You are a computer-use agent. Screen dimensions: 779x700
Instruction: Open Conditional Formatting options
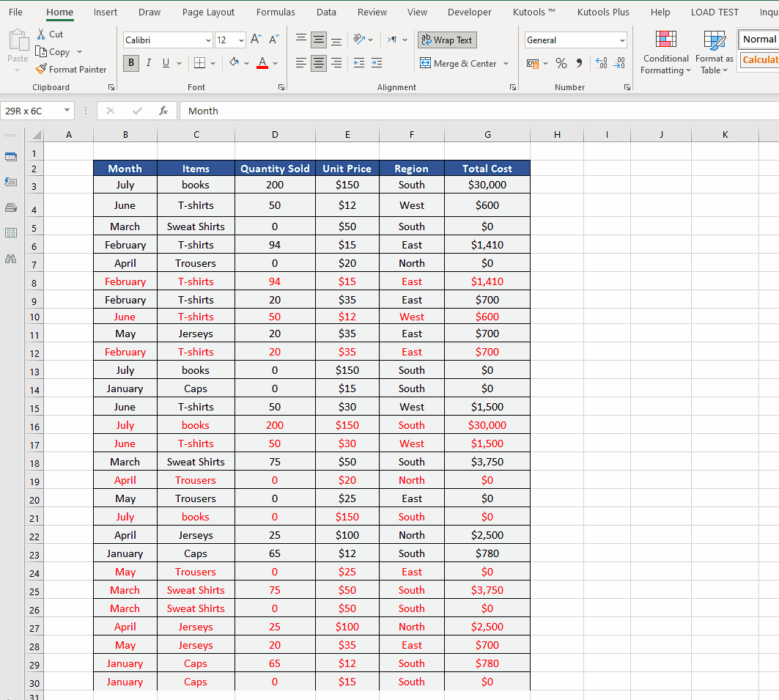click(665, 51)
